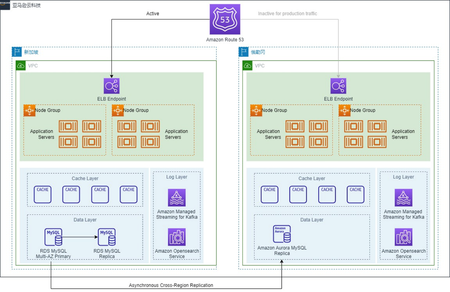Select the first Node Group icon in Singapore
Screen dimensions: 450x292
tap(29, 111)
